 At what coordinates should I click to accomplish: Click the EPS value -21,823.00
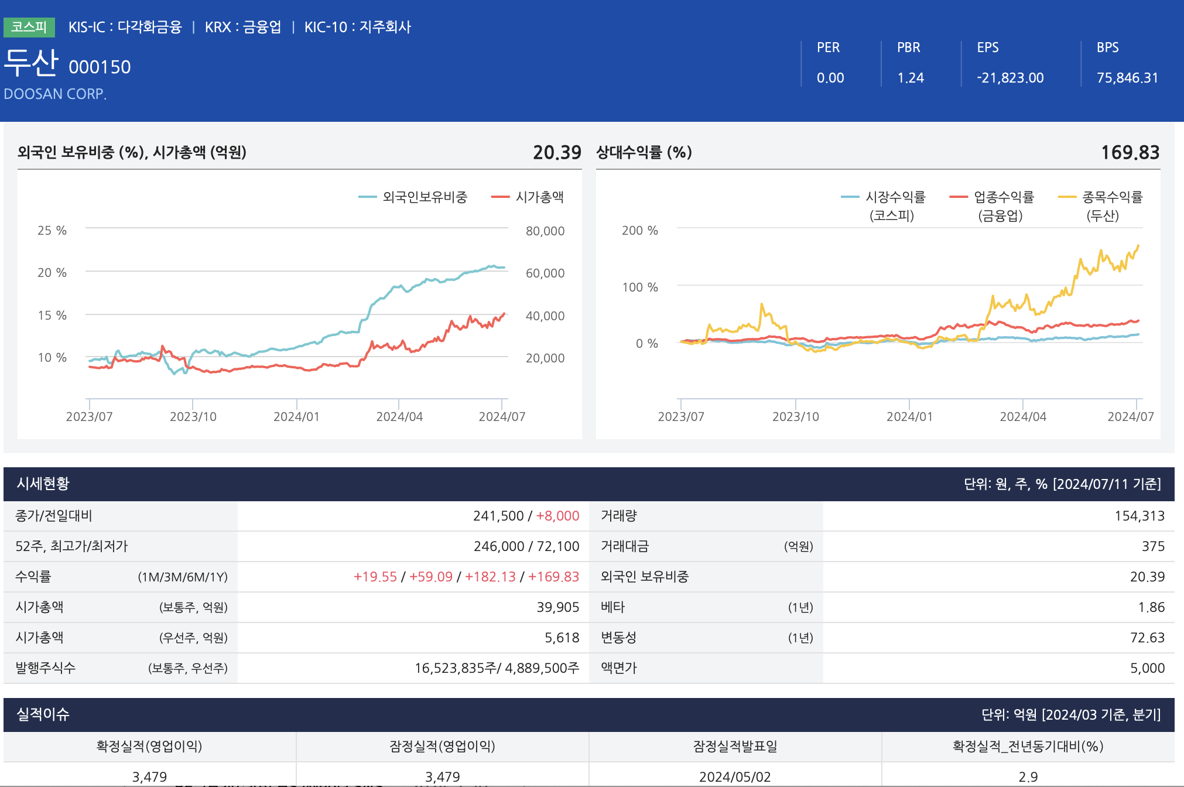point(1010,78)
